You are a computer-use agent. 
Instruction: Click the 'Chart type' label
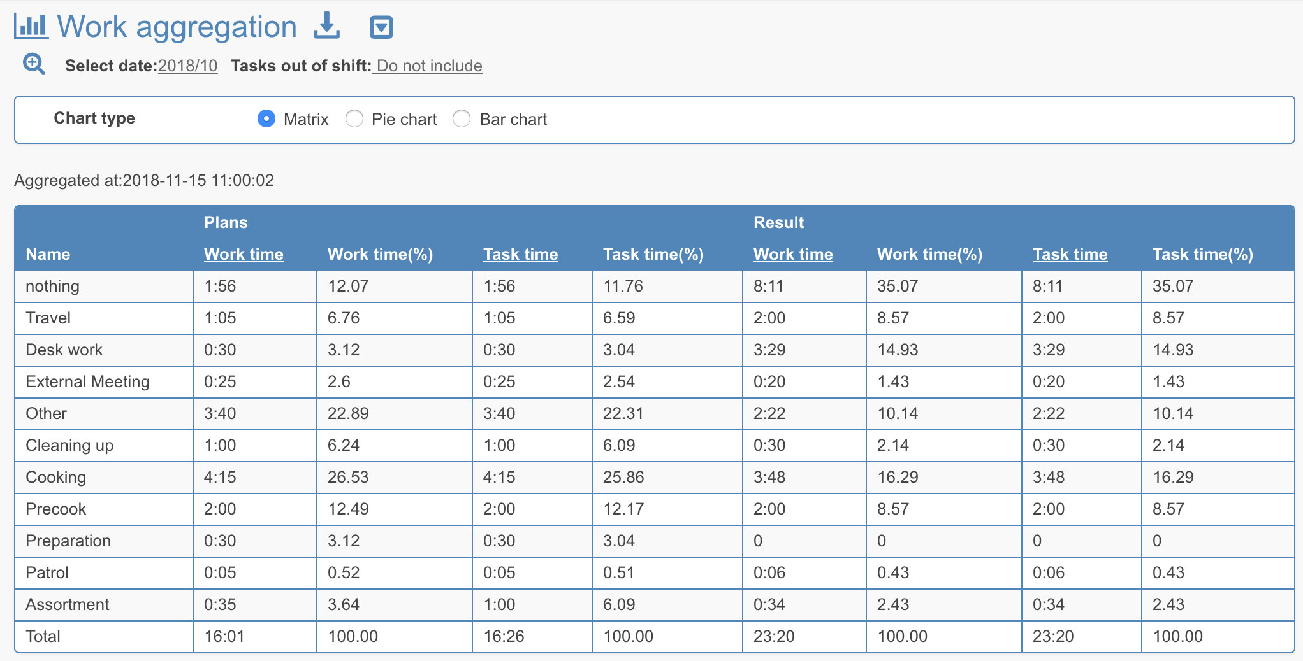coord(94,118)
